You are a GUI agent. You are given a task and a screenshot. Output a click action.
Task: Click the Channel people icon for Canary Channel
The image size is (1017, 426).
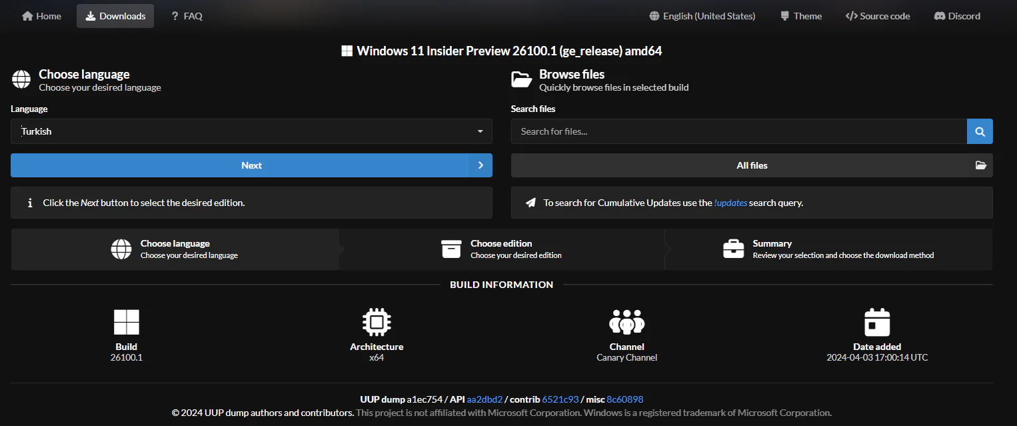pyautogui.click(x=626, y=321)
